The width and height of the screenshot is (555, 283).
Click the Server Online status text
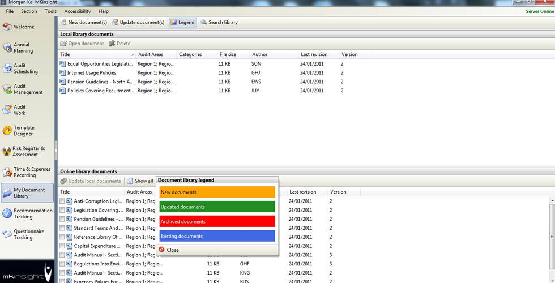pyautogui.click(x=540, y=11)
